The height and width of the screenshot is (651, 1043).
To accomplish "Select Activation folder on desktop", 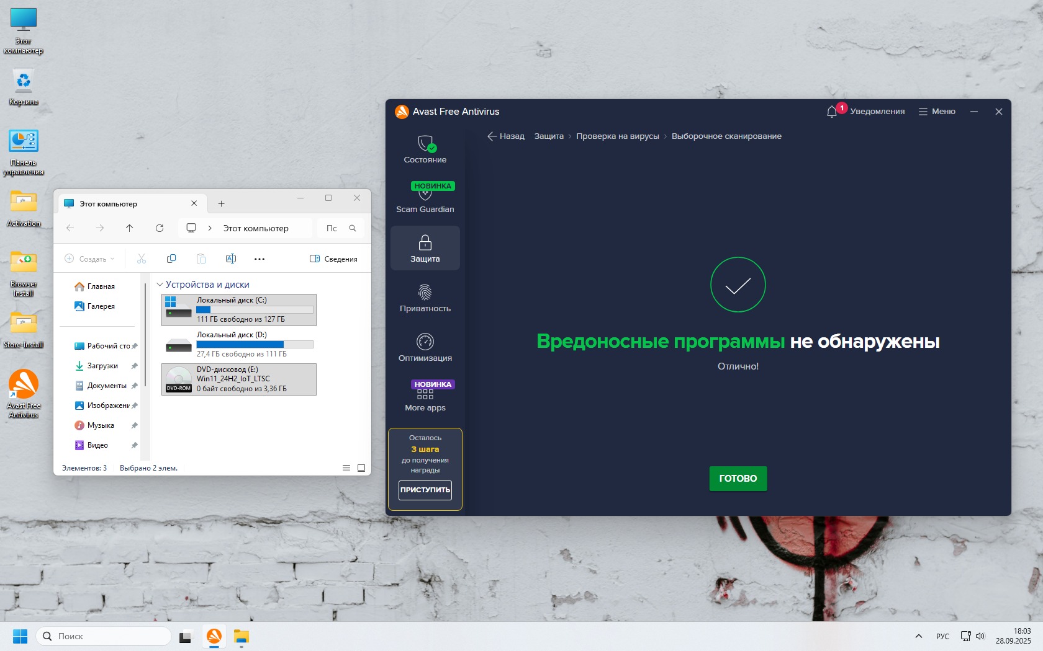I will tap(24, 208).
